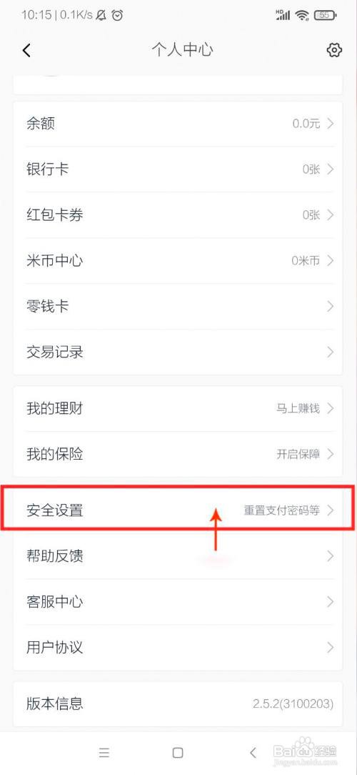Tap Android home square button
357x775 pixels.
click(x=178, y=753)
